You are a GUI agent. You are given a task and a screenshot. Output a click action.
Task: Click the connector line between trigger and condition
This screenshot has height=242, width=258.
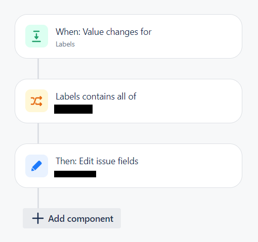pos(38,69)
